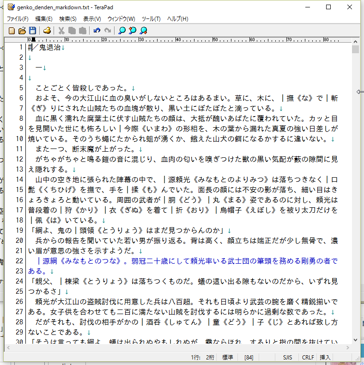Click the horizontal scrollbar left arrow
364x365 pixels.
8,348
